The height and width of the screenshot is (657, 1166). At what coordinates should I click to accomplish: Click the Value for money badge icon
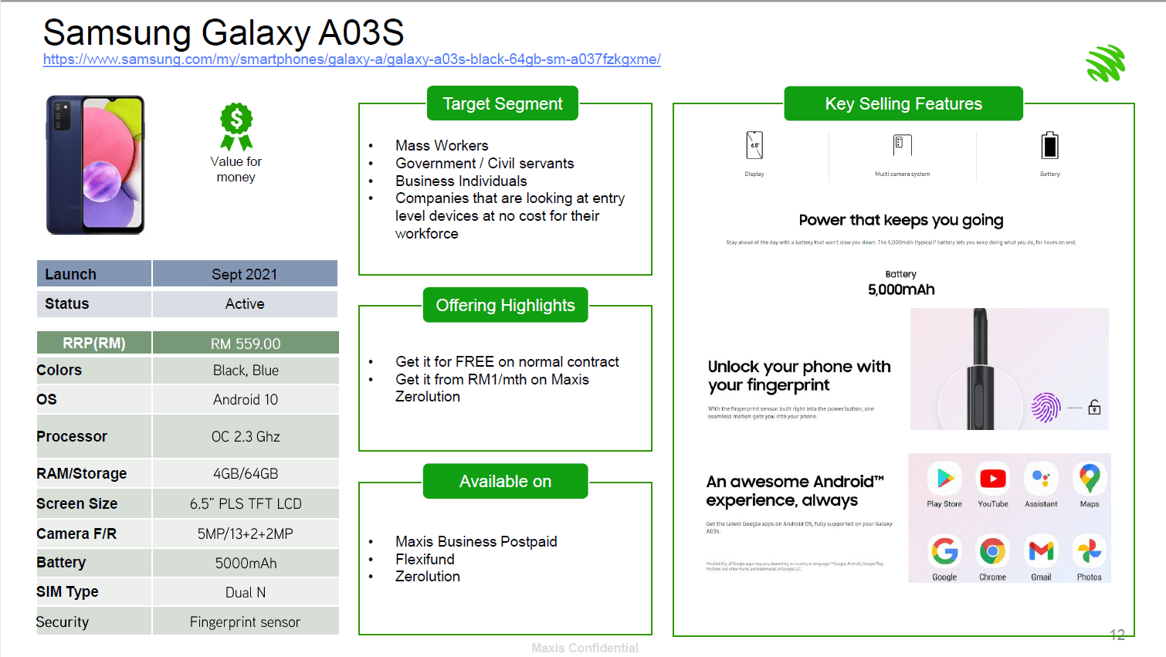pyautogui.click(x=236, y=126)
